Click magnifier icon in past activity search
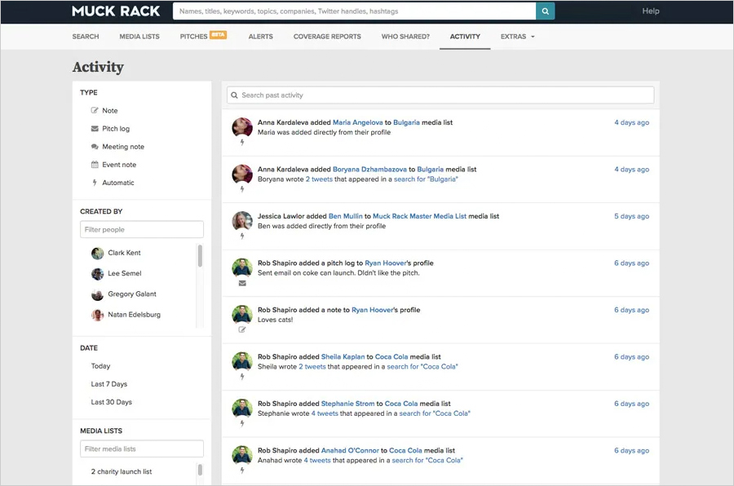Viewport: 734px width, 486px height. (235, 95)
